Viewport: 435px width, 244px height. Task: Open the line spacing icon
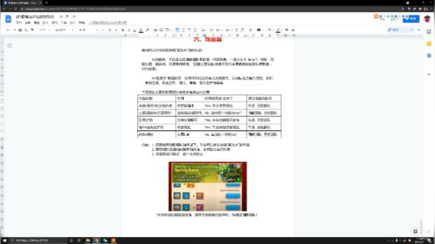[203, 30]
